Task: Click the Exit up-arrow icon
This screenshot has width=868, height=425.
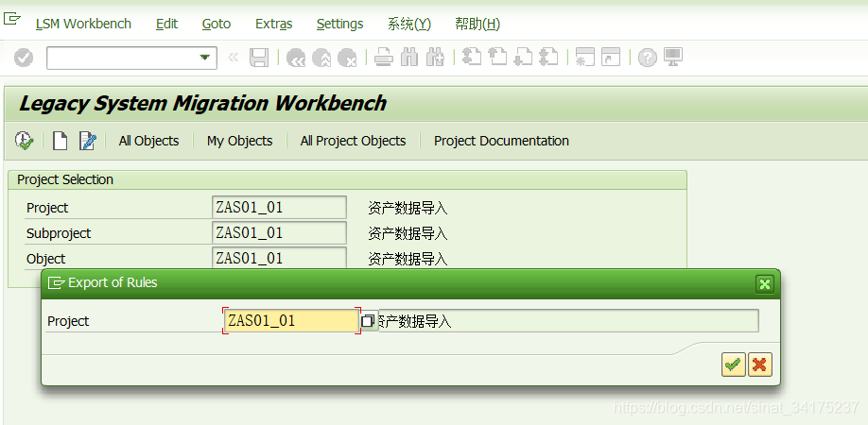Action: 321,58
